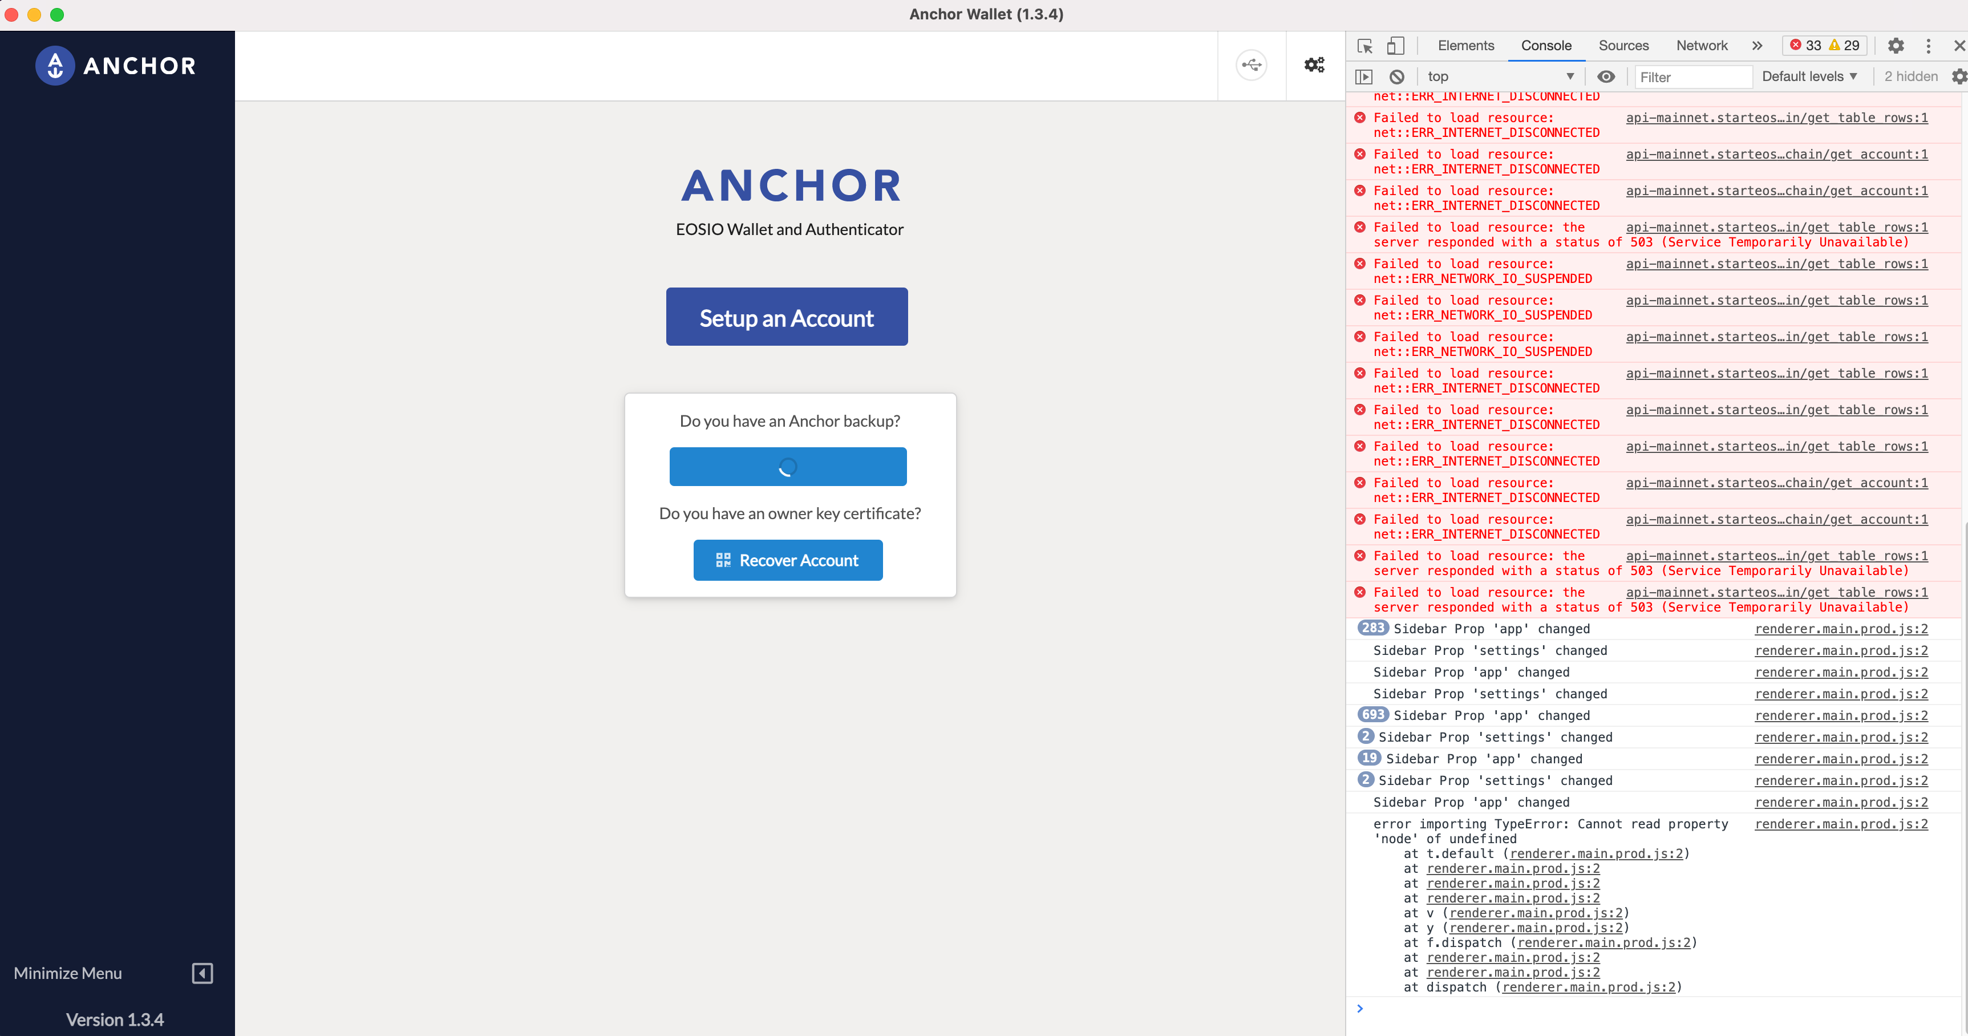Switch to the Elements tab

tap(1464, 46)
